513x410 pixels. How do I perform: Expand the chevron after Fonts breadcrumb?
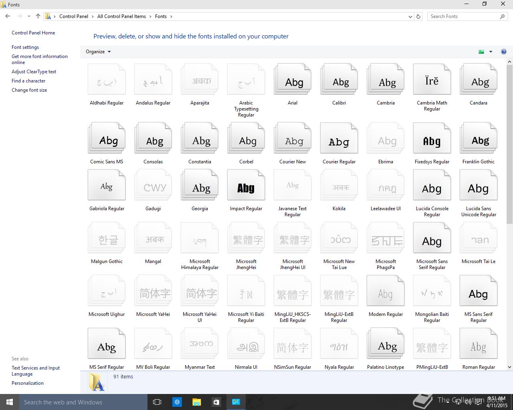click(x=171, y=16)
